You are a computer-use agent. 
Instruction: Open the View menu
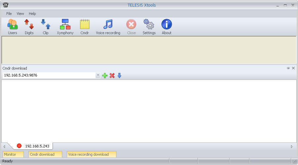20,14
